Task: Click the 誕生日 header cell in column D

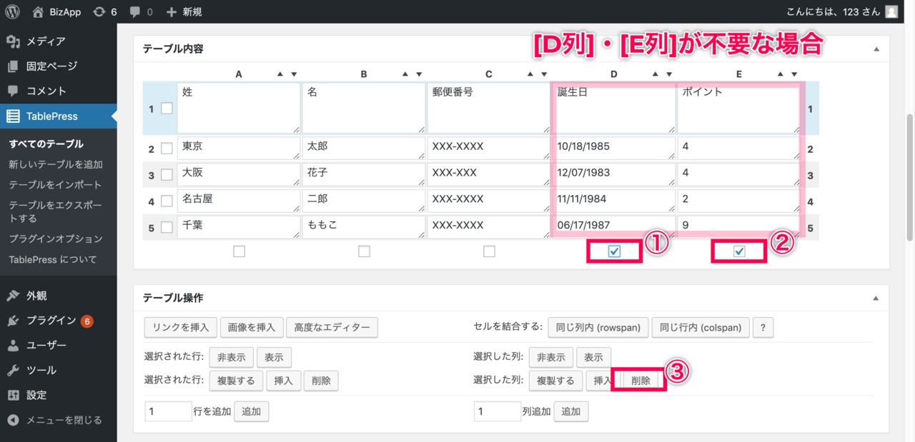Action: [x=612, y=108]
